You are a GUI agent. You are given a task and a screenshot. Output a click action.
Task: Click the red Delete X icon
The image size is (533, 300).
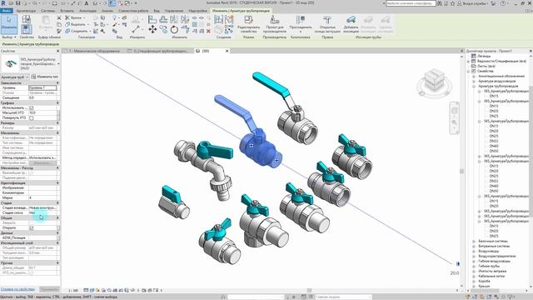point(208,31)
